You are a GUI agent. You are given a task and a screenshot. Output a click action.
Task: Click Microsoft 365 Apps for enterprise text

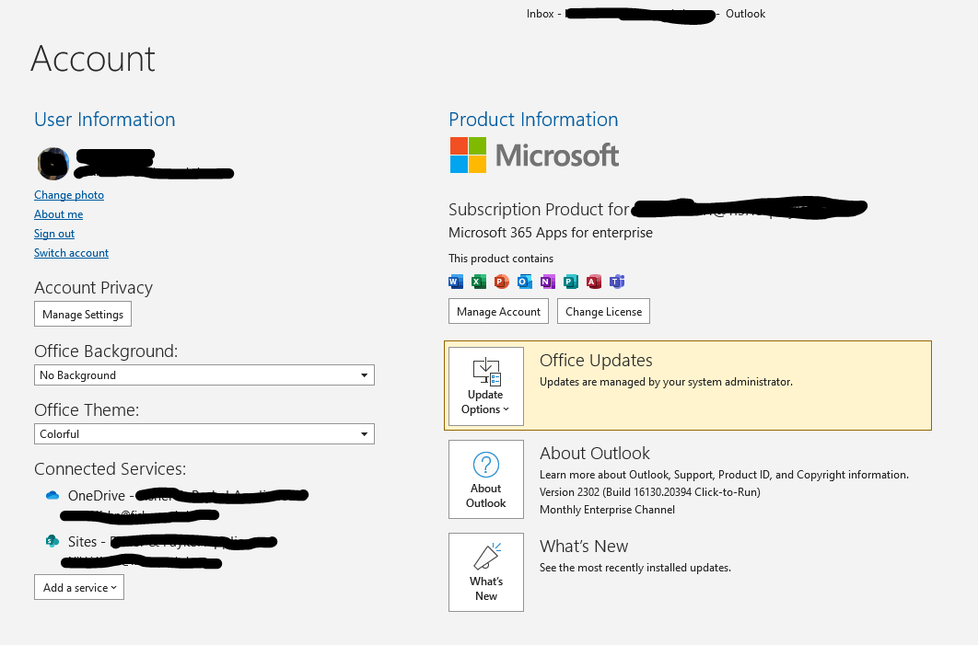coord(550,233)
